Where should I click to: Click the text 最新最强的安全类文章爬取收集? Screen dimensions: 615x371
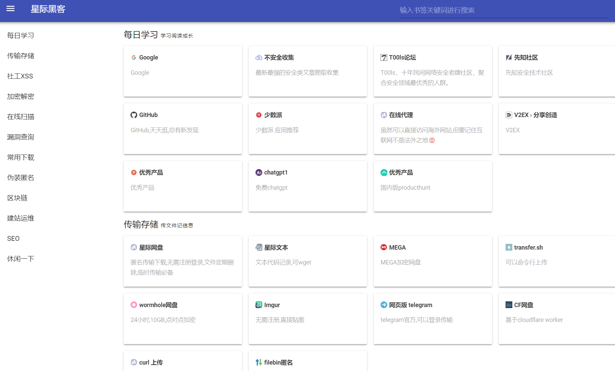297,73
